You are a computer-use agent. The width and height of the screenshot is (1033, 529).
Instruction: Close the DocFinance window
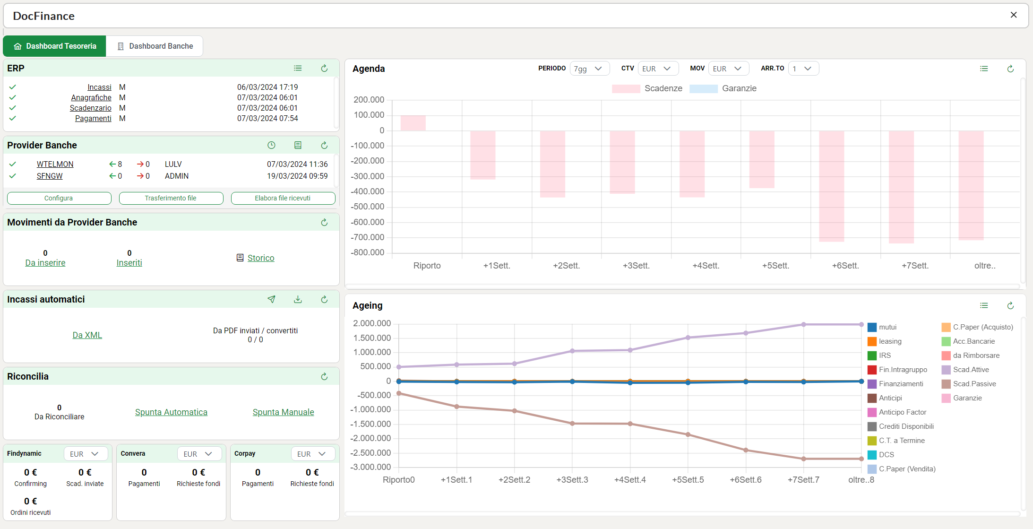(x=1014, y=15)
